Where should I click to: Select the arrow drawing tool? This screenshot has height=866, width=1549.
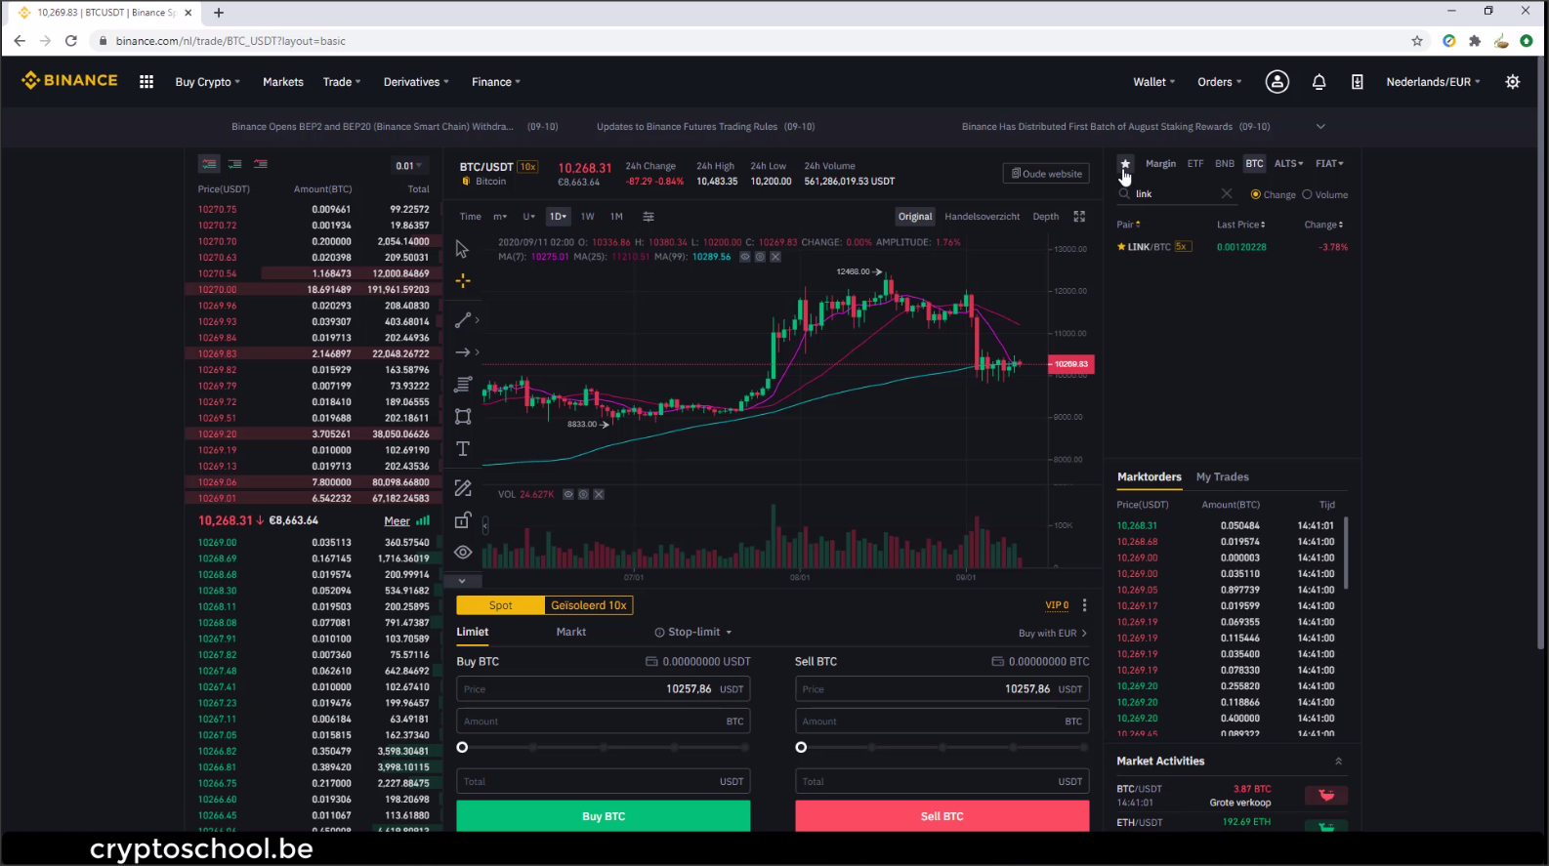463,352
